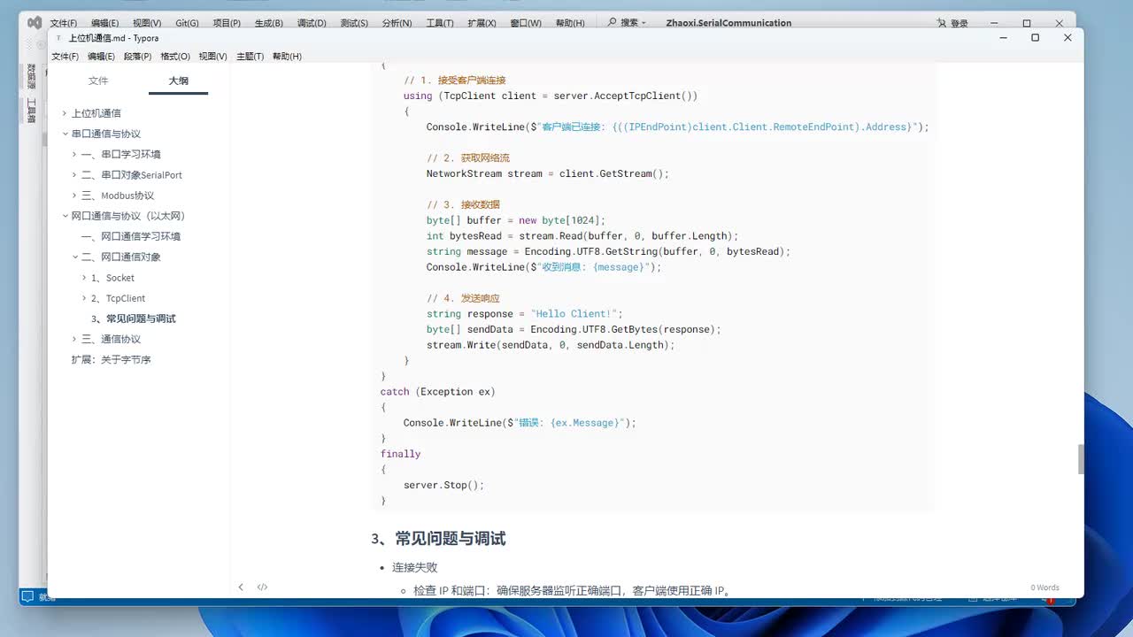Screen dimensions: 1133x637
Task: Open 工具(T) menu in Visual Studio
Action: pyautogui.click(x=440, y=23)
